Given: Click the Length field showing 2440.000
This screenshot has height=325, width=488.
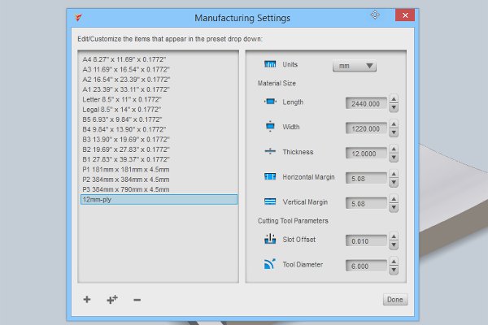Looking at the screenshot, I should (x=366, y=103).
